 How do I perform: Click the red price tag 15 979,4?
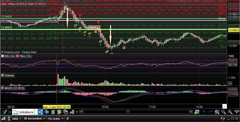[x=234, y=10]
